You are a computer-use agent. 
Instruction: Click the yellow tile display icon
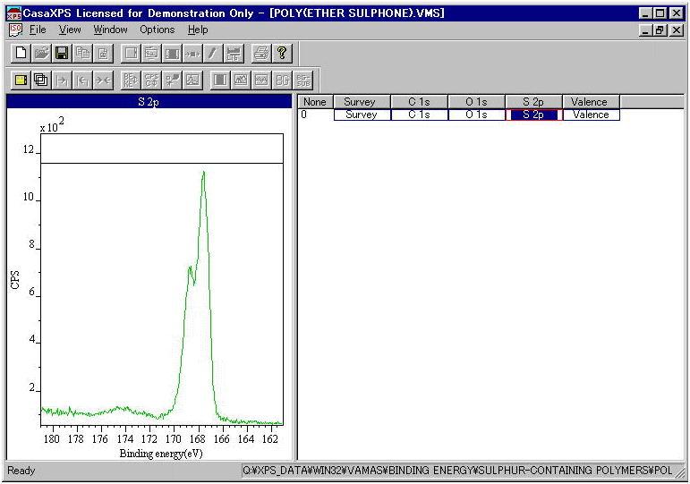pos(21,81)
